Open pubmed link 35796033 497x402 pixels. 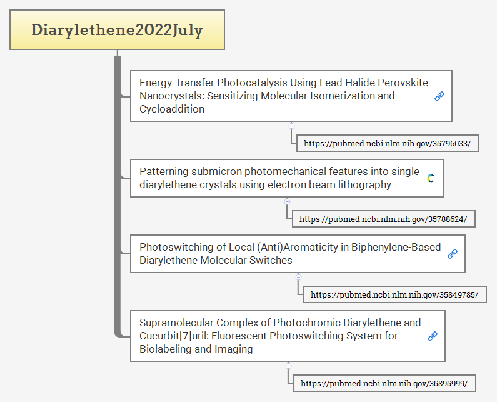(388, 143)
